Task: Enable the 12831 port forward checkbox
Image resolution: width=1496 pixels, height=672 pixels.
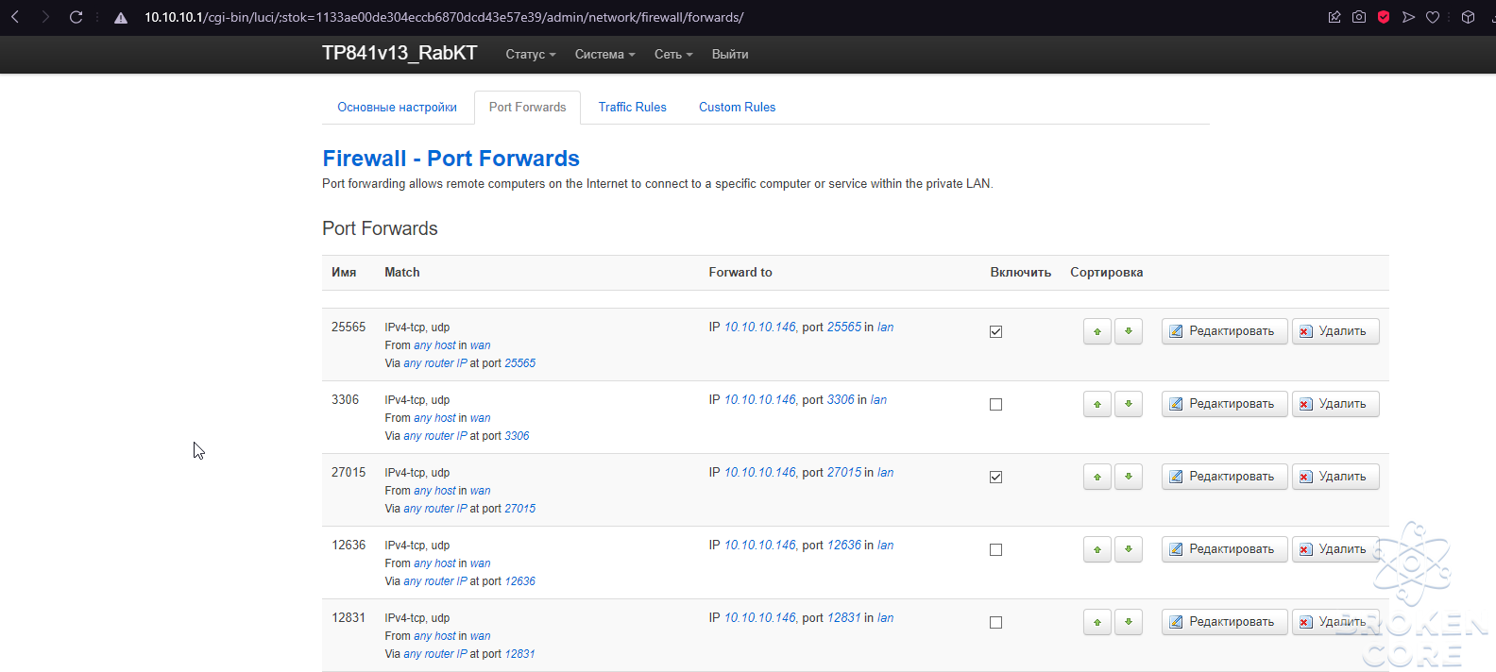Action: tap(995, 622)
